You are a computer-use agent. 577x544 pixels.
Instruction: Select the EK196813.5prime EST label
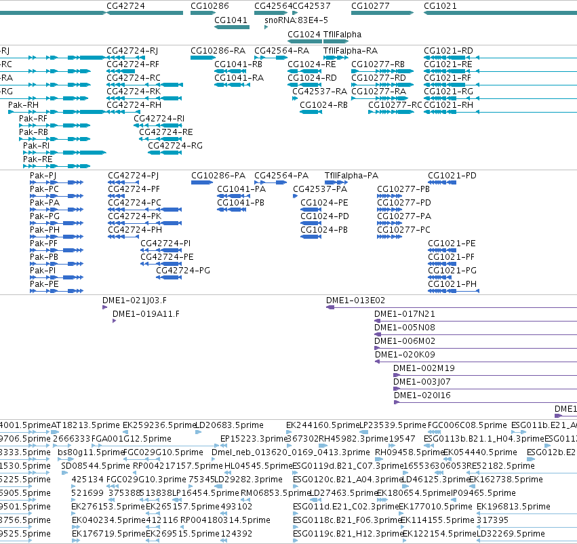[x=513, y=507]
